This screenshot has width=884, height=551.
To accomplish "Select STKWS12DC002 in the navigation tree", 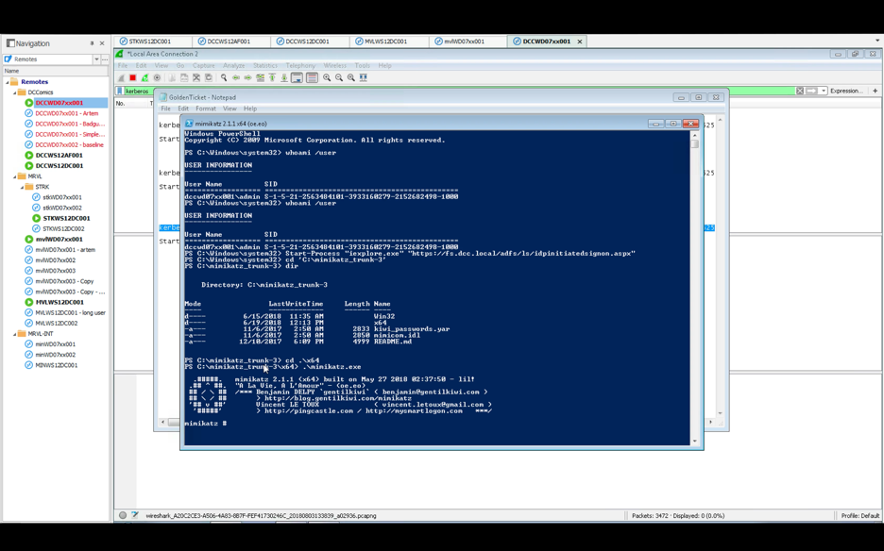I will coord(63,228).
